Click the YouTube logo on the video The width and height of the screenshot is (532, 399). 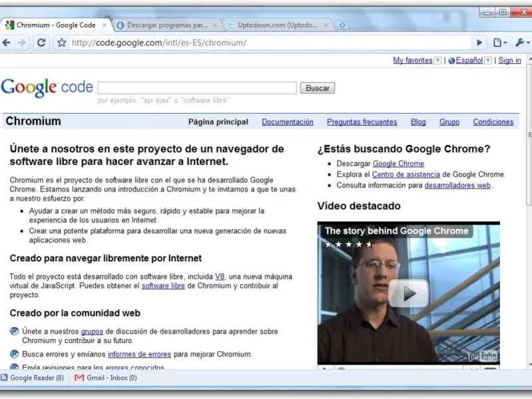tap(482, 356)
